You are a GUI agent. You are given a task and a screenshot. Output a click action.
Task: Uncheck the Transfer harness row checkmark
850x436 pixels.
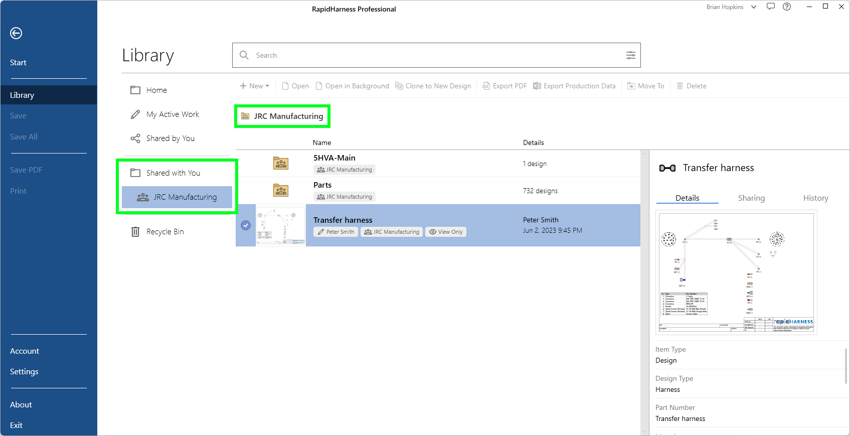[x=246, y=225]
